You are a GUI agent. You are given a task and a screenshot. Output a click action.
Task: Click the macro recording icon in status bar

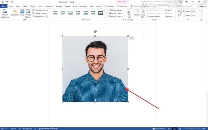coord(35,129)
